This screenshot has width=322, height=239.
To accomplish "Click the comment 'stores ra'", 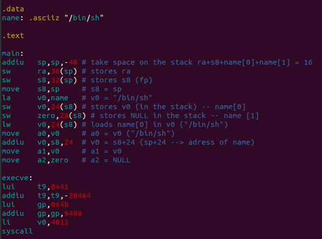I will coord(110,72).
